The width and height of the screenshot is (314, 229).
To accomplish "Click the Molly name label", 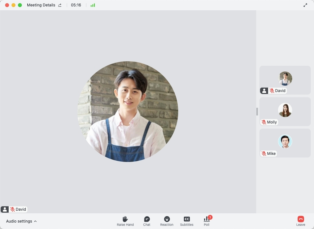I will coord(272,122).
